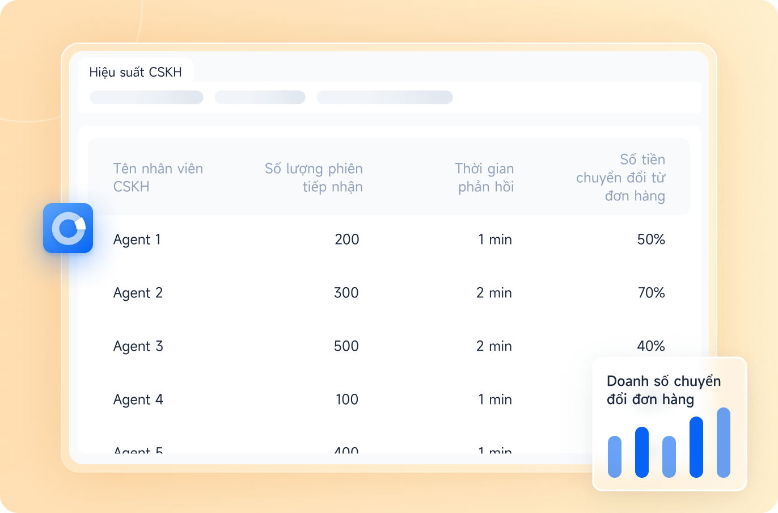Open Agent 3 details

(x=138, y=346)
